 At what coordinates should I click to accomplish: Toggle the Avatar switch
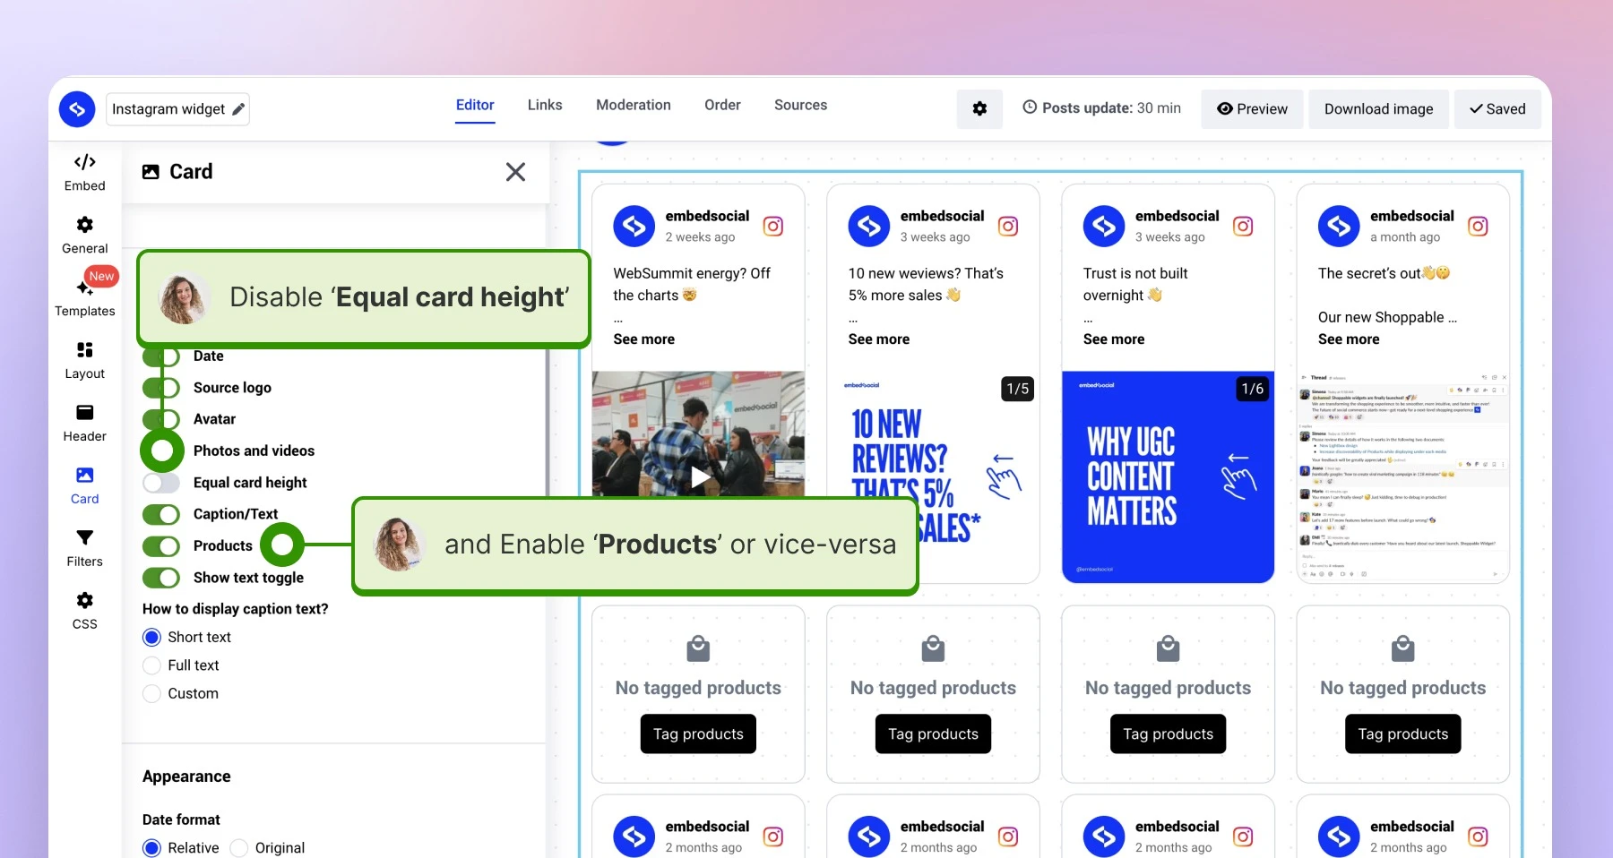click(161, 419)
